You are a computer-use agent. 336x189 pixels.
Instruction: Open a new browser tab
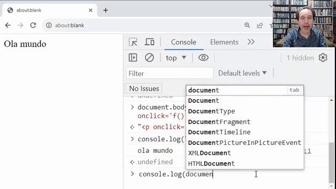point(106,10)
